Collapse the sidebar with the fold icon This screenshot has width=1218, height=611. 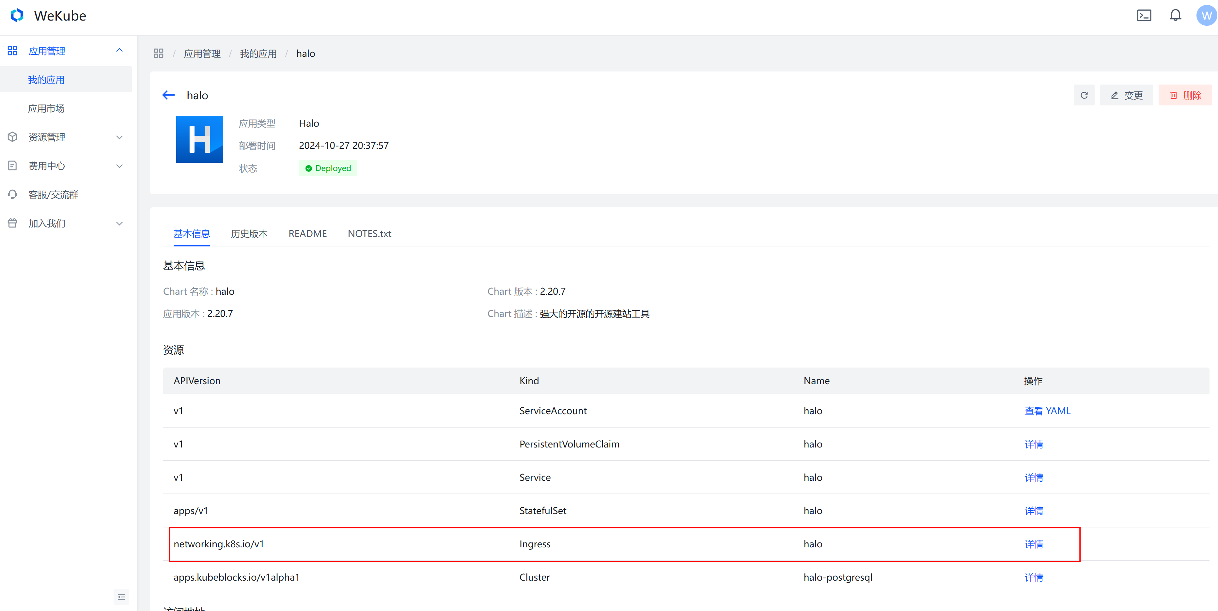point(121,597)
